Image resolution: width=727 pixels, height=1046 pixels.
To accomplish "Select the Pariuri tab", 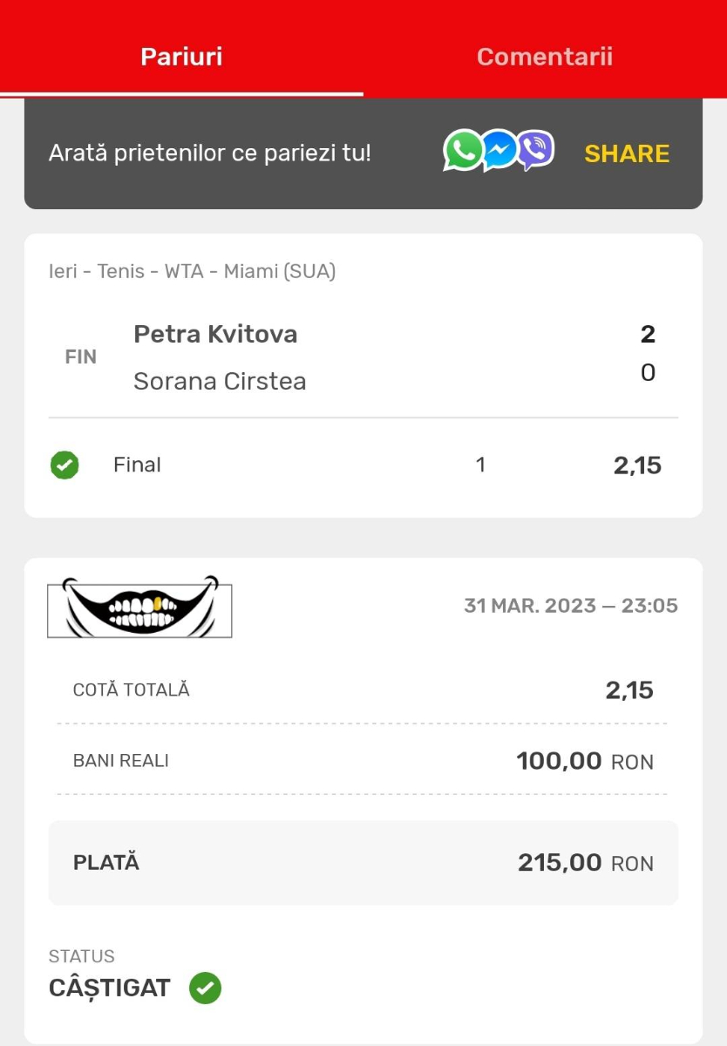I will pyautogui.click(x=181, y=57).
